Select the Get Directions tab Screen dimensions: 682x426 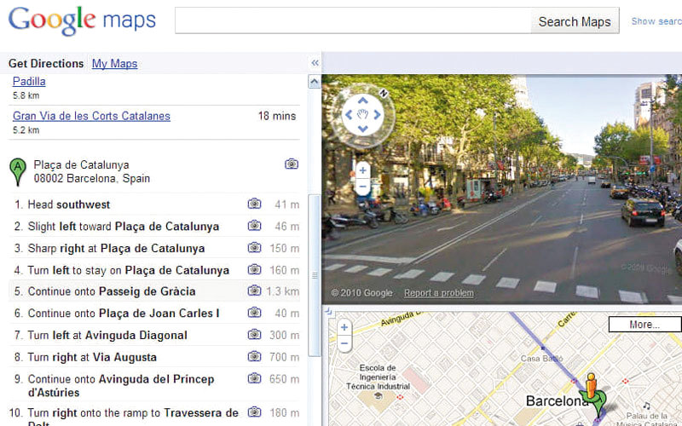(x=46, y=64)
